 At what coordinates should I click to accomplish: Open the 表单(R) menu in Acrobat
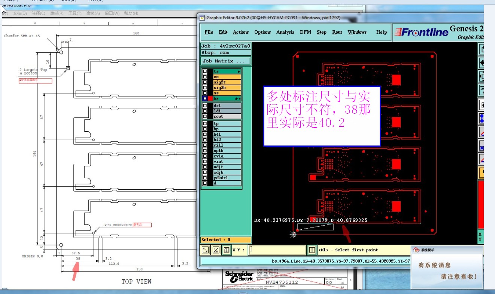[x=57, y=13]
